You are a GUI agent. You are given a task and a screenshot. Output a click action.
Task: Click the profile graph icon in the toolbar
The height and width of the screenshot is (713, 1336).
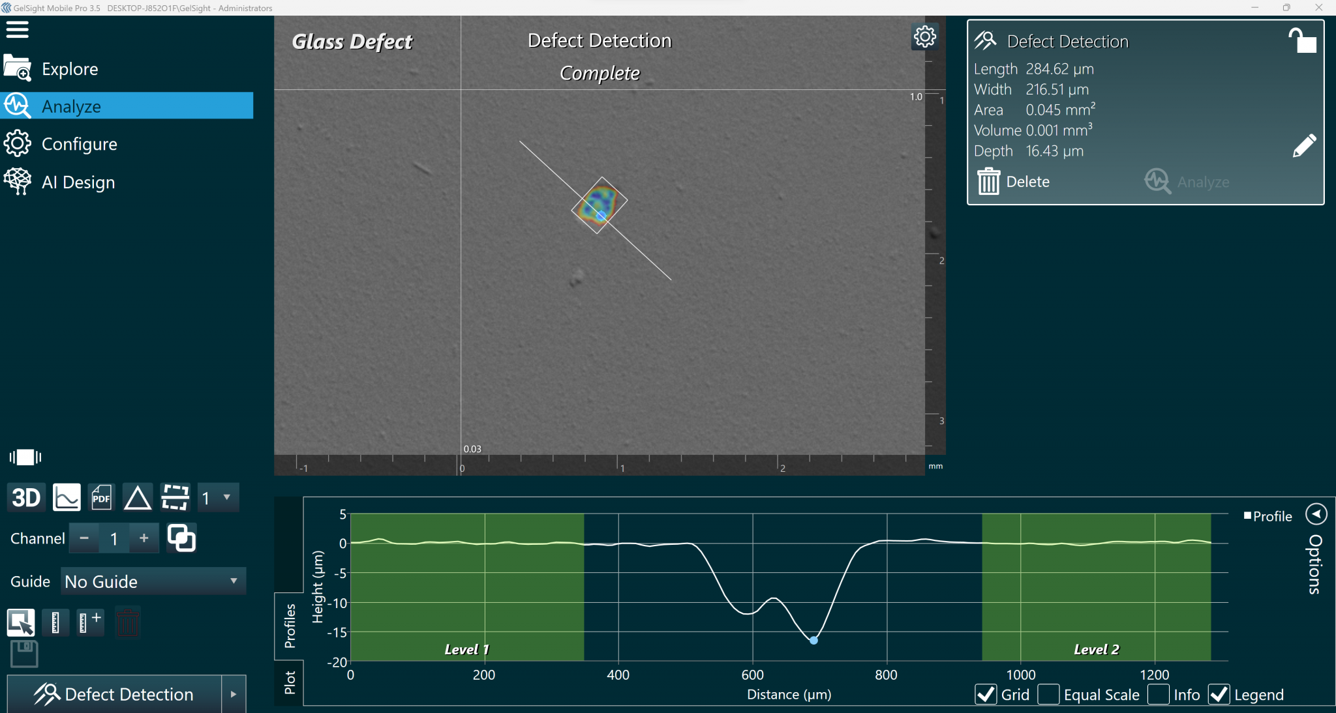66,497
